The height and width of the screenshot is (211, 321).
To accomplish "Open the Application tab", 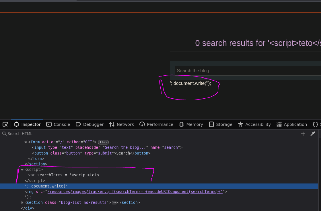I will pyautogui.click(x=292, y=124).
